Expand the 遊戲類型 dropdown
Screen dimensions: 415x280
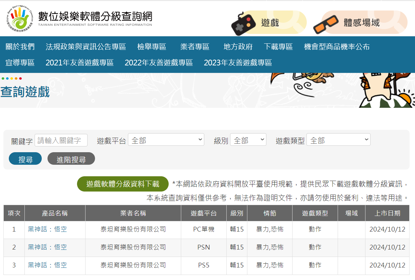click(338, 140)
